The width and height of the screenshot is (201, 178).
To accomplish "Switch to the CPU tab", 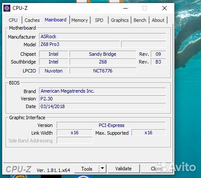I will pos(13,20).
